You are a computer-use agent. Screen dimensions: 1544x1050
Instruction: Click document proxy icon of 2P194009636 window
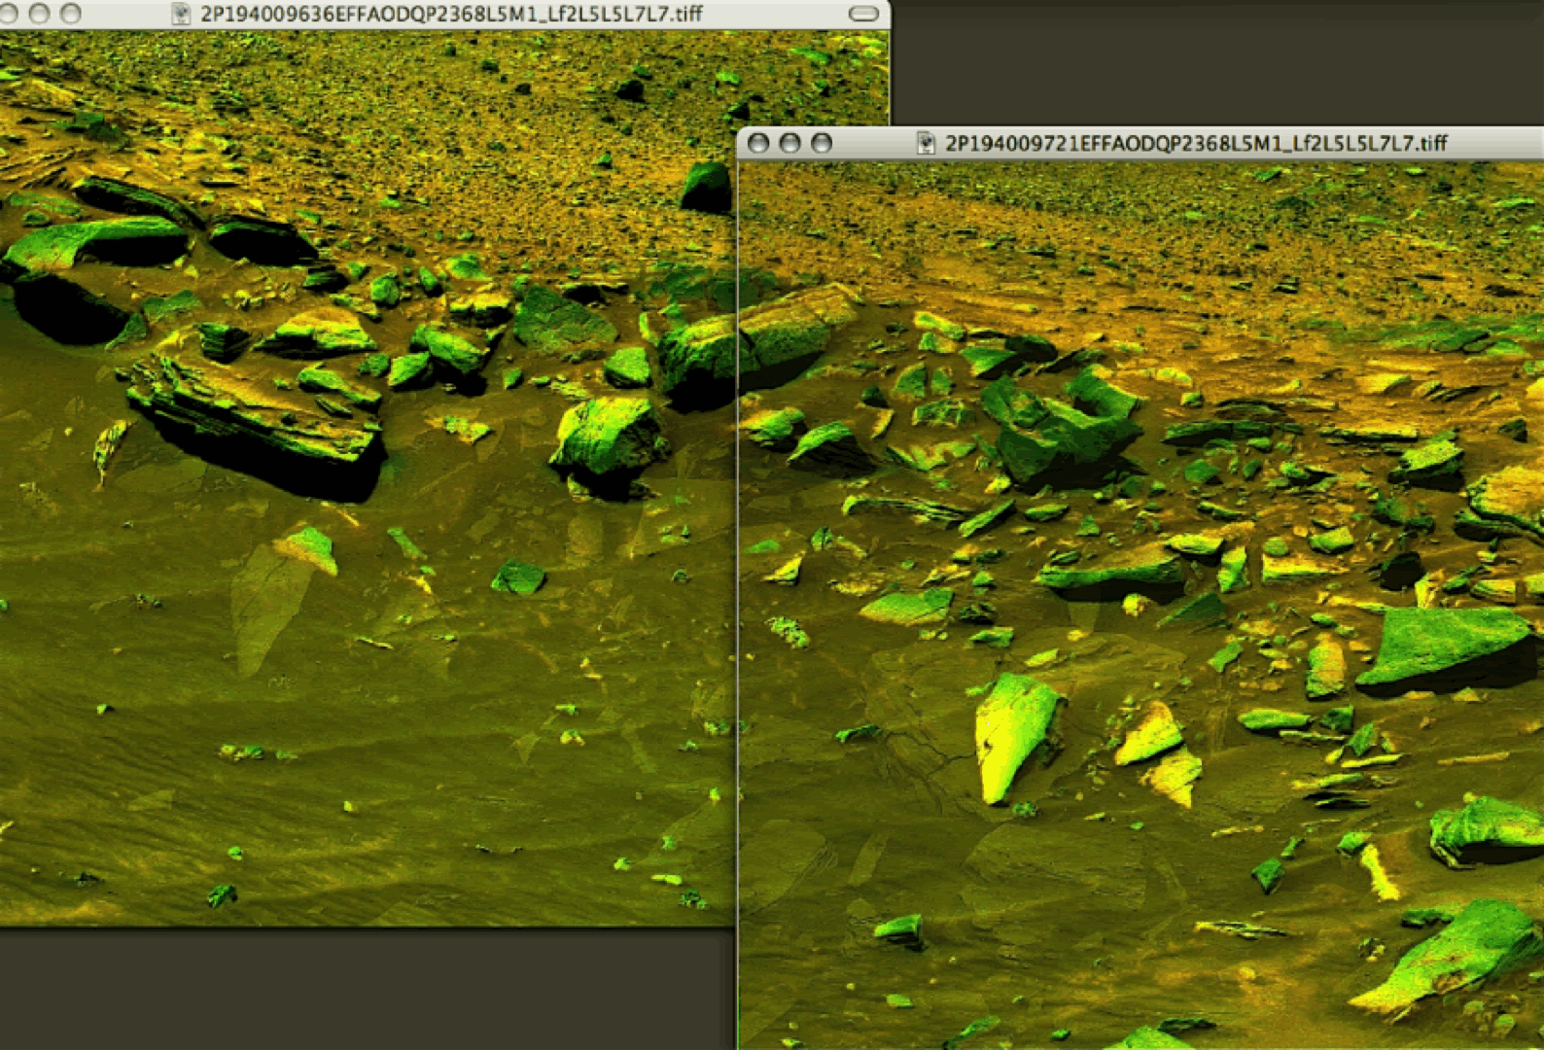tap(181, 14)
